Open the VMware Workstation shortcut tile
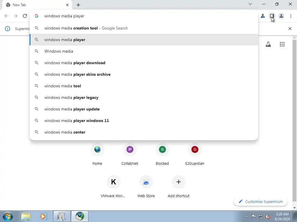This screenshot has height=222, width=297. point(113,187)
